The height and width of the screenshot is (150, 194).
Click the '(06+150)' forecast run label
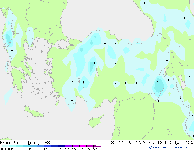pyautogui.click(x=185, y=143)
